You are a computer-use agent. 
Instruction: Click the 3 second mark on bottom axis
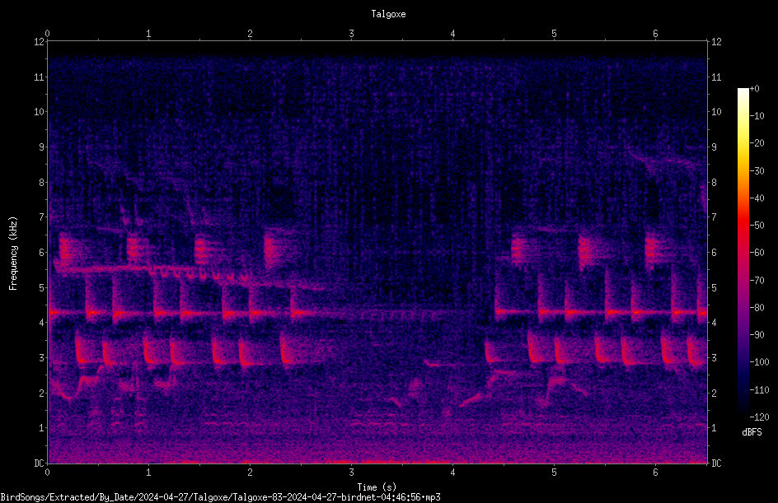[x=351, y=473]
